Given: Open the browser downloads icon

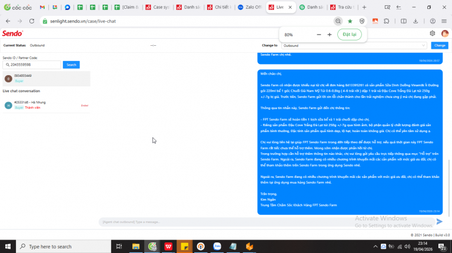Looking at the screenshot, I should [x=416, y=21].
